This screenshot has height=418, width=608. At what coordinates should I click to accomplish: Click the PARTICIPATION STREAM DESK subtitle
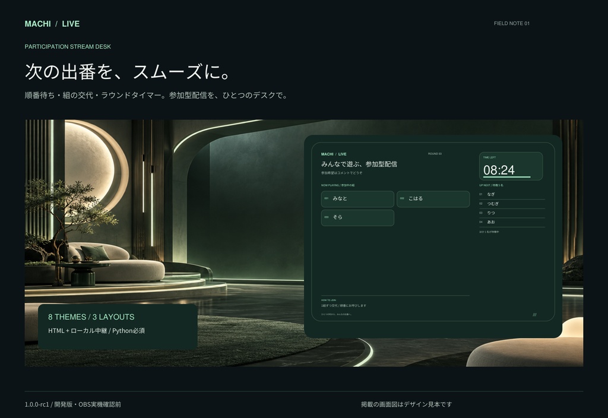coord(68,46)
